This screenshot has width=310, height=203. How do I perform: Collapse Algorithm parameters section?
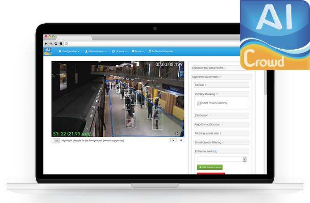pos(222,77)
